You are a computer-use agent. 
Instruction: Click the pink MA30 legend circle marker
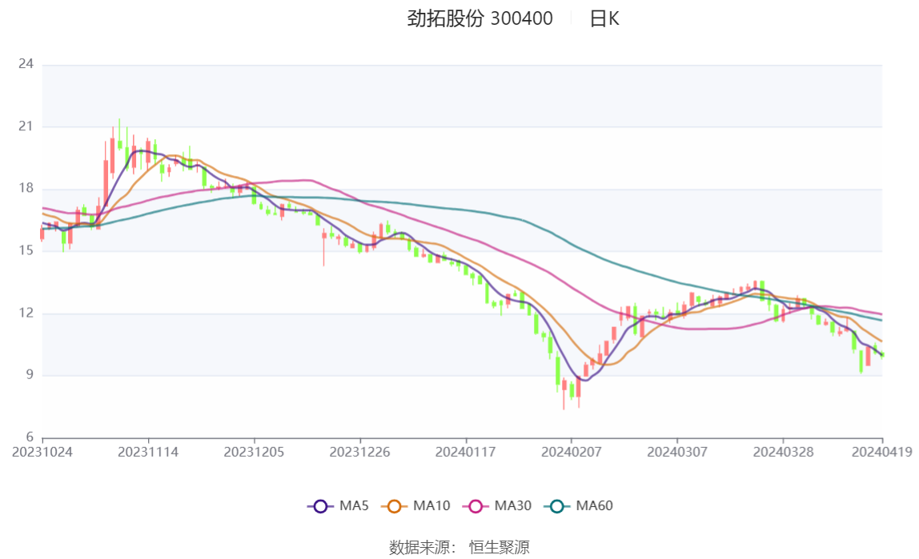pos(475,505)
